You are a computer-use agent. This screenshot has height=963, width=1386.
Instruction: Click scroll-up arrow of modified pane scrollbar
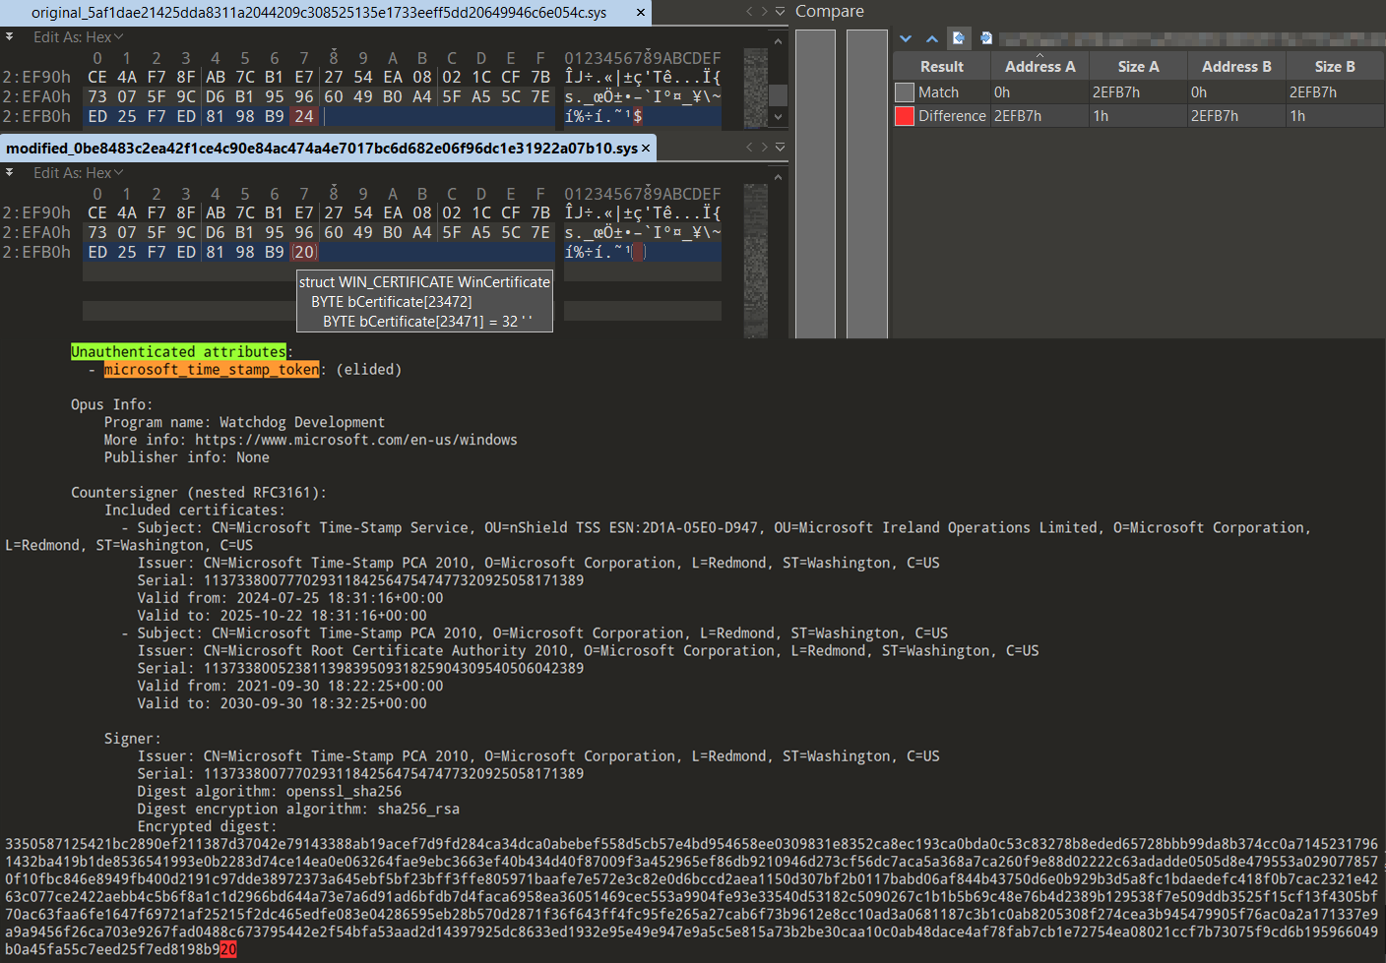click(x=779, y=177)
